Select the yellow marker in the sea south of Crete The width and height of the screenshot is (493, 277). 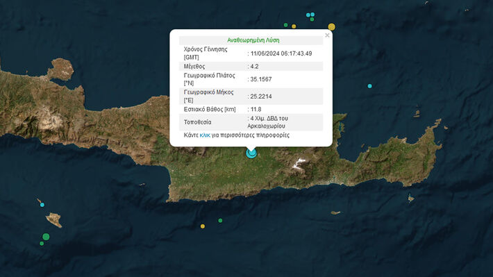pyautogui.click(x=203, y=226)
